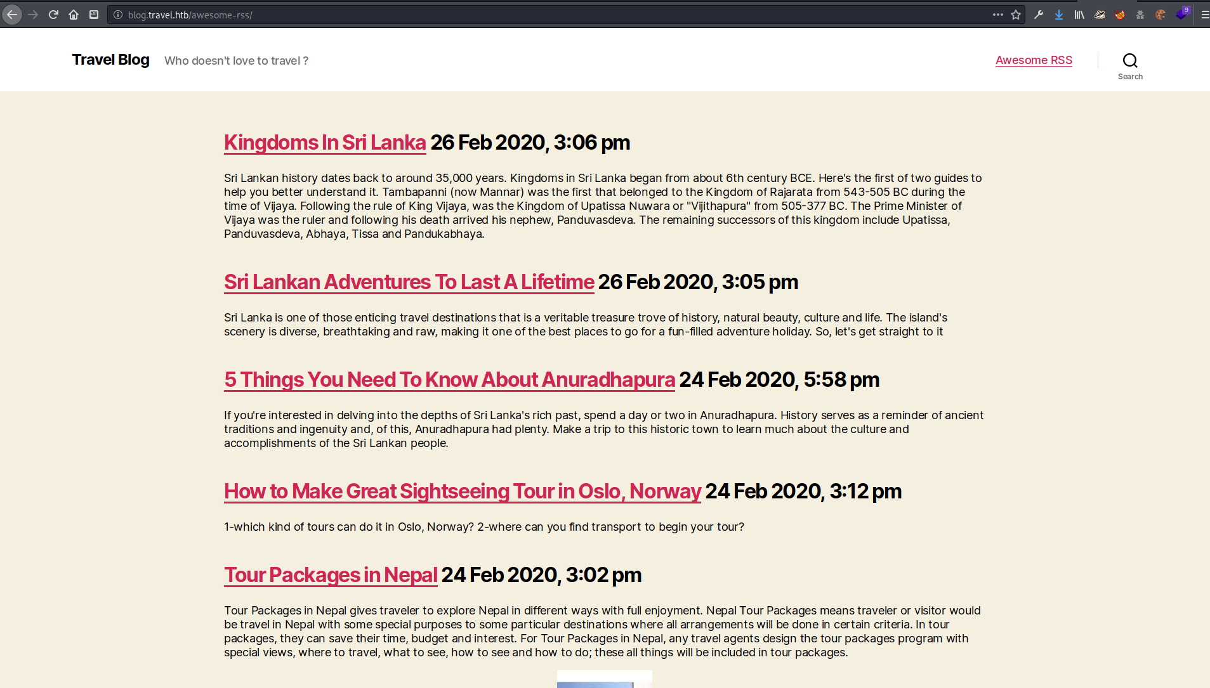This screenshot has width=1210, height=688.
Task: Open the Library bookshelf icon
Action: pos(1079,15)
